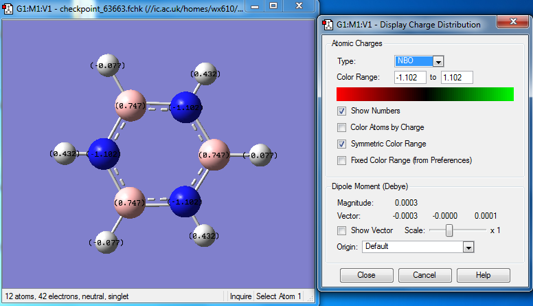533x306 pixels.
Task: Select the left nitrogen atom labeled -1.102
Action: pyautogui.click(x=104, y=154)
